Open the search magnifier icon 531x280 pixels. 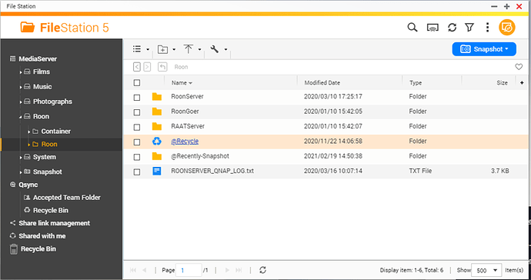click(x=412, y=28)
